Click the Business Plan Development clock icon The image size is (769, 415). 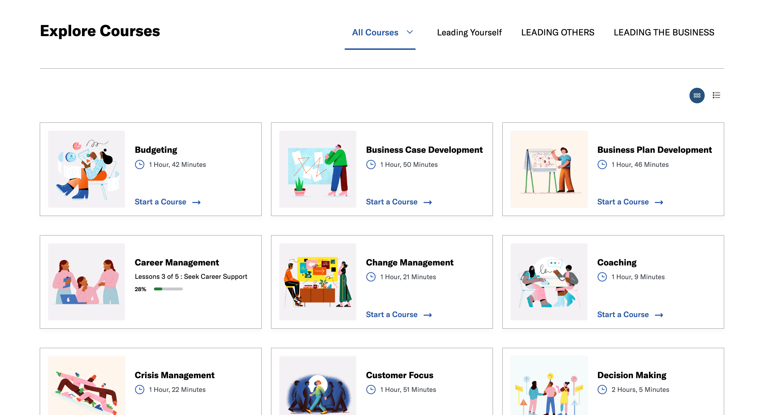(x=602, y=165)
